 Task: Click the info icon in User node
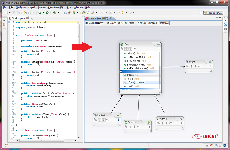159,49
